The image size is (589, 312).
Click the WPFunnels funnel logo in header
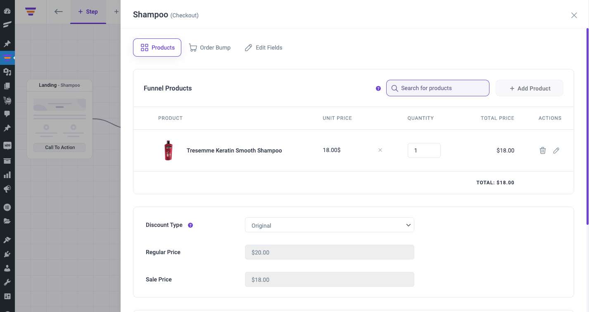30,12
